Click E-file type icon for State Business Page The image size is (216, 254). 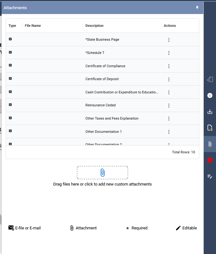[x=10, y=39]
